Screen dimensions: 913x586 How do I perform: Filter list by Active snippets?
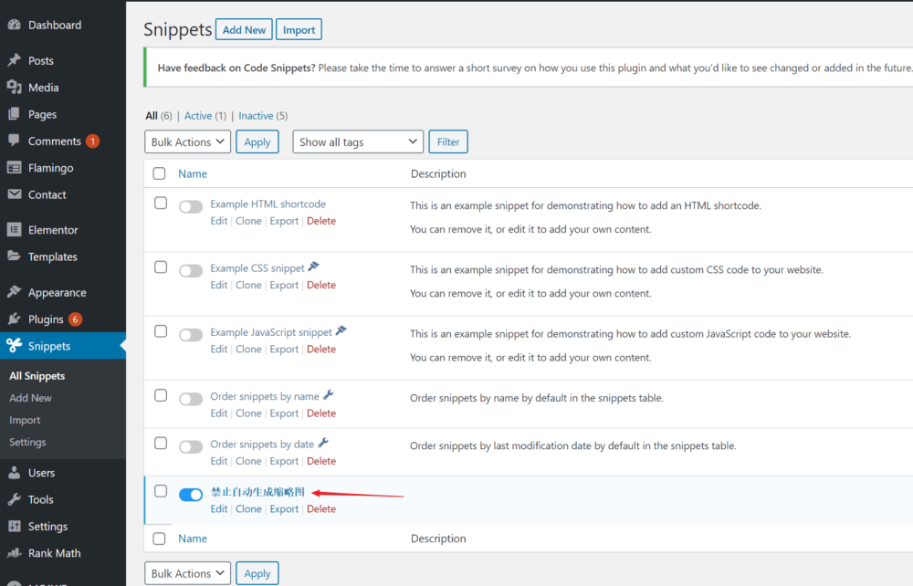[x=198, y=116]
